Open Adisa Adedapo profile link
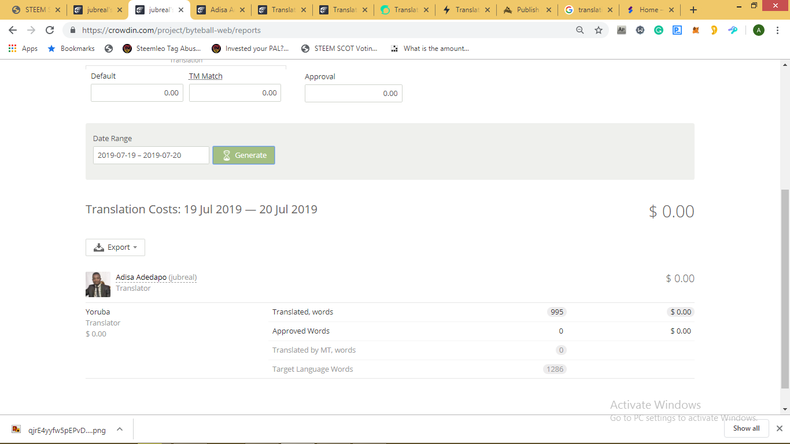 pos(141,277)
